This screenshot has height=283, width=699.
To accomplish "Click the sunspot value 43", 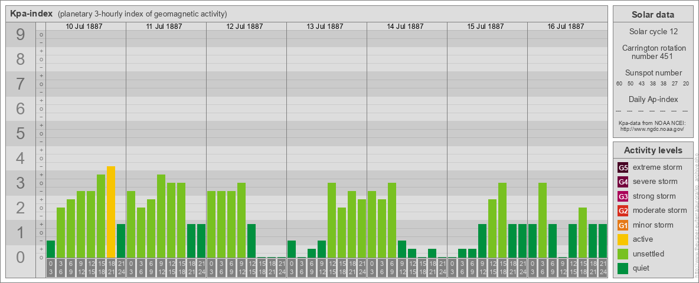I will coord(642,84).
